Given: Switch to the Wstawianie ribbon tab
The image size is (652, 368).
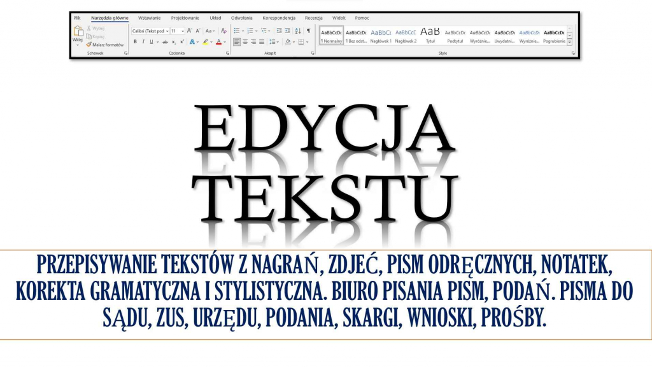Looking at the screenshot, I should point(150,18).
